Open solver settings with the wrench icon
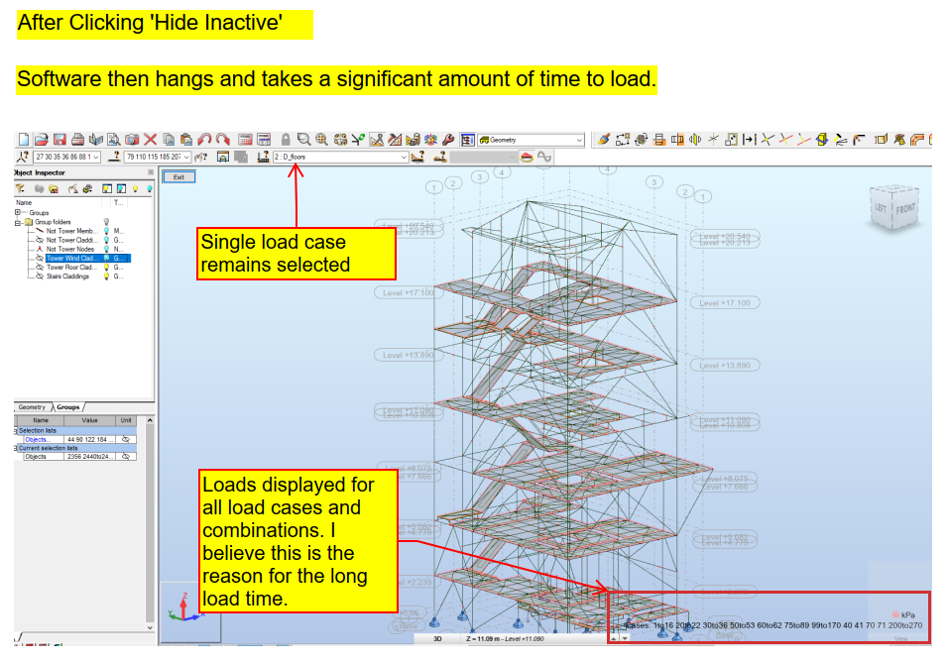This screenshot has height=661, width=949. coord(447,139)
